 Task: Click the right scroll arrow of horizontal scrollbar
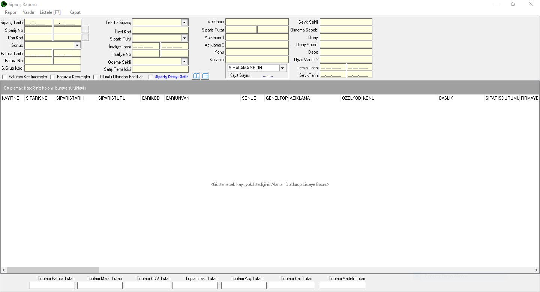click(536, 270)
